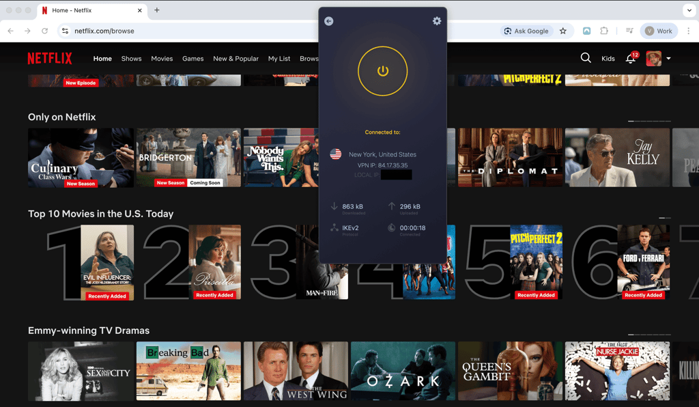Open the Games menu item
Viewport: 699px width, 407px height.
tap(193, 59)
